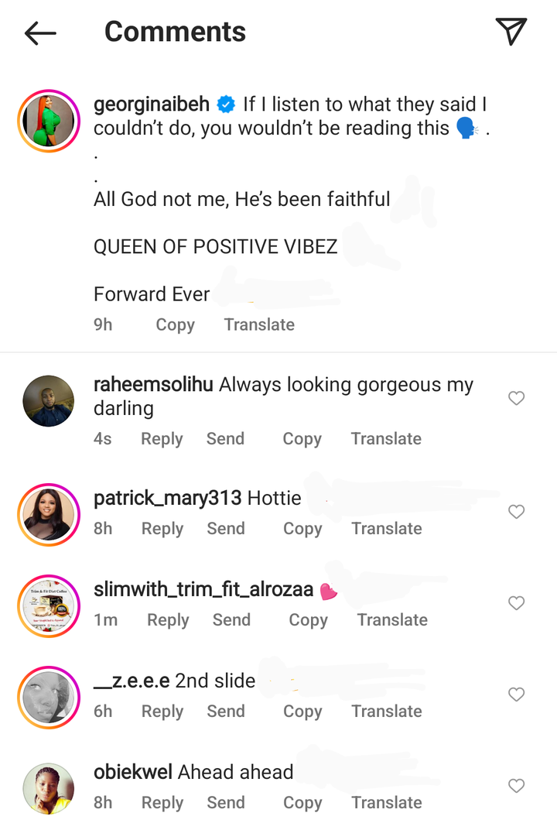Translate obiekwel's comment
557x830 pixels.
(387, 803)
